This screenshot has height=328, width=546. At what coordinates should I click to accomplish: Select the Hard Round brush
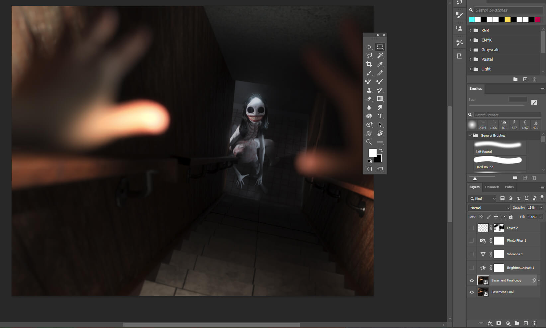pyautogui.click(x=500, y=163)
